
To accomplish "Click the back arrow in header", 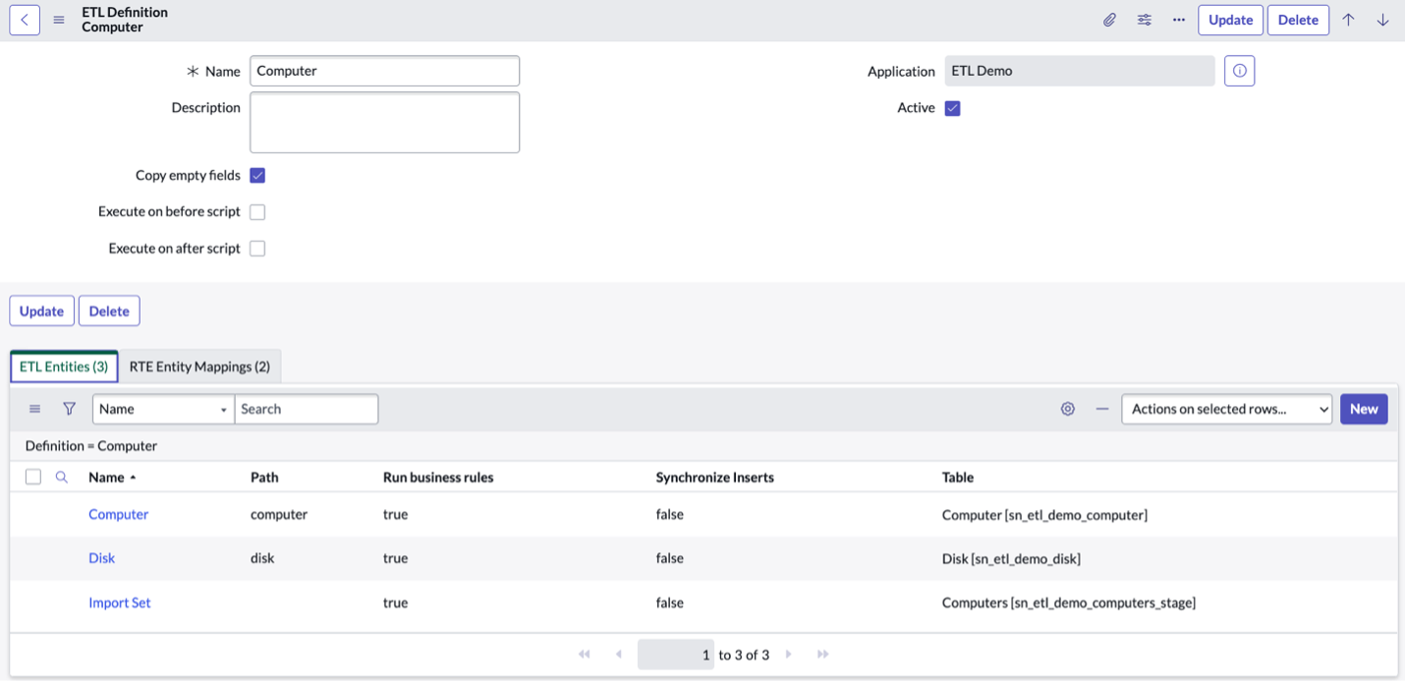I will 25,20.
